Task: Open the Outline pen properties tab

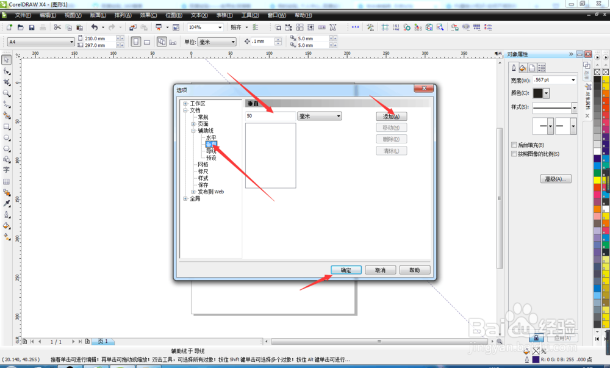Action: click(x=514, y=68)
